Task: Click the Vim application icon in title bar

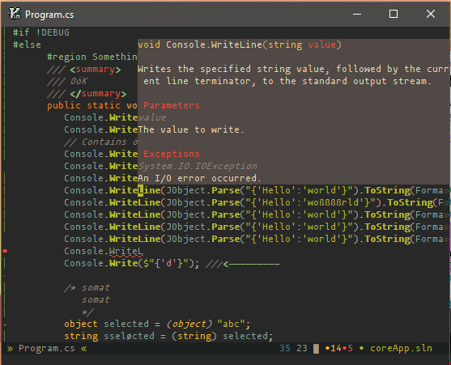Action: tap(15, 14)
